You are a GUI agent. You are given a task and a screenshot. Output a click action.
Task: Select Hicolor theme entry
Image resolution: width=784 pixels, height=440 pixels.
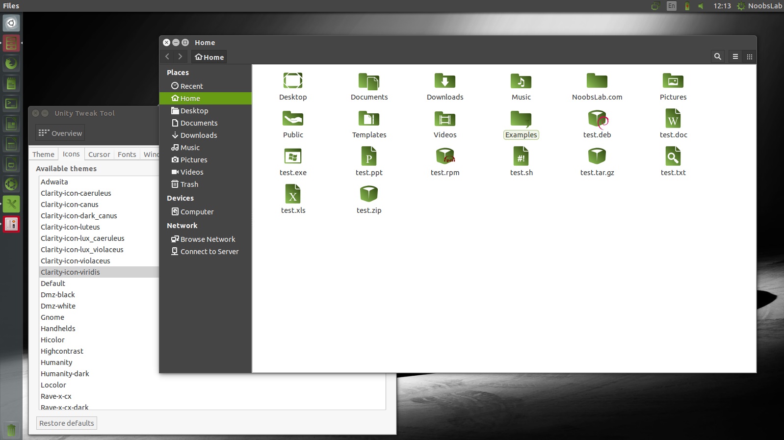coord(99,339)
